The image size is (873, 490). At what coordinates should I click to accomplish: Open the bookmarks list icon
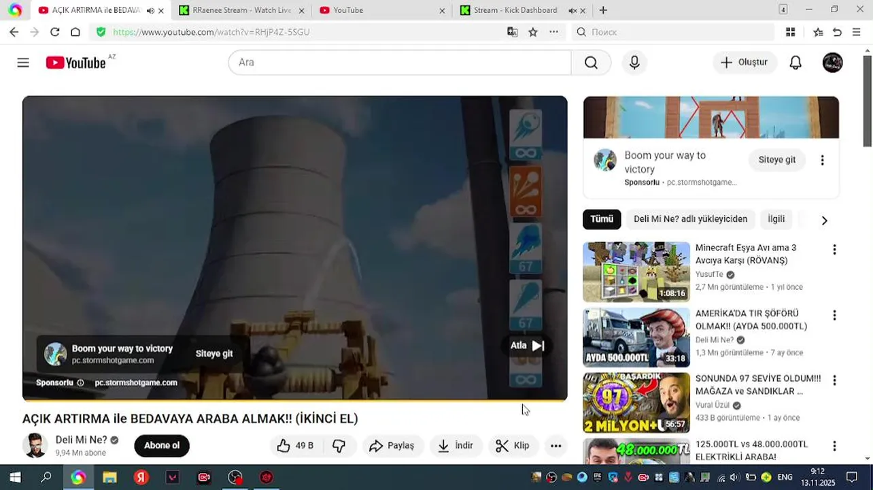pyautogui.click(x=818, y=32)
